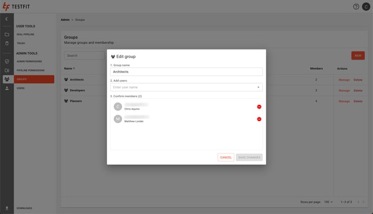Click the Pipeline Permissions folder icon
Screen dimensions: 373x214
coord(7,70)
